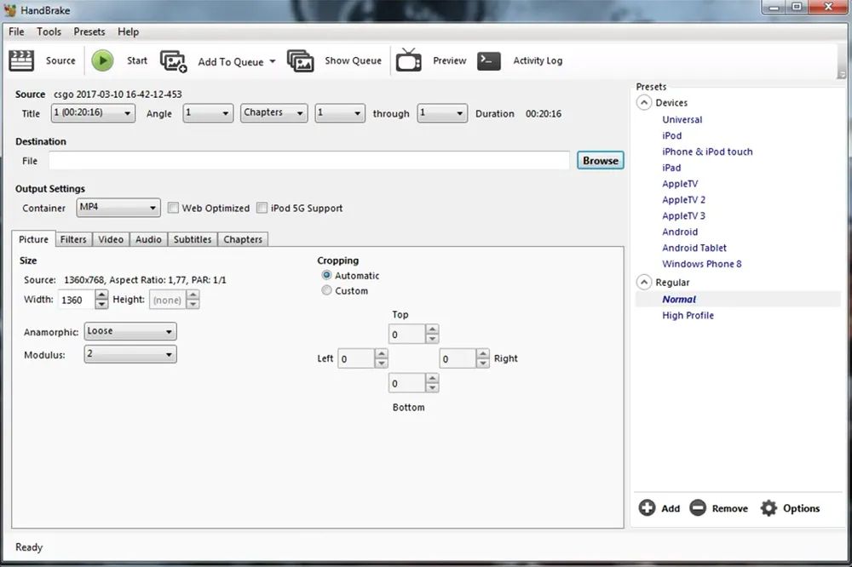Click the Source clapperboard icon
This screenshot has height=567, width=852.
[22, 60]
